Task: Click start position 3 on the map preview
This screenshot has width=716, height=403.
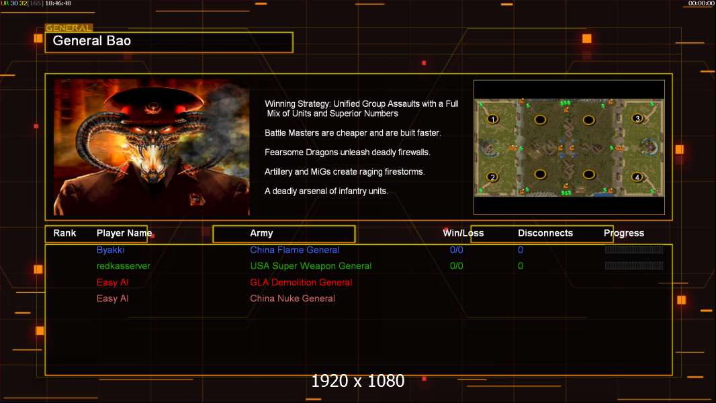Action: point(637,119)
